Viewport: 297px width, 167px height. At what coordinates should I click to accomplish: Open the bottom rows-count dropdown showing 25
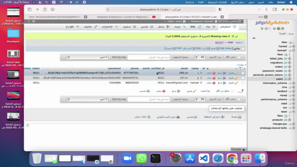(200, 99)
